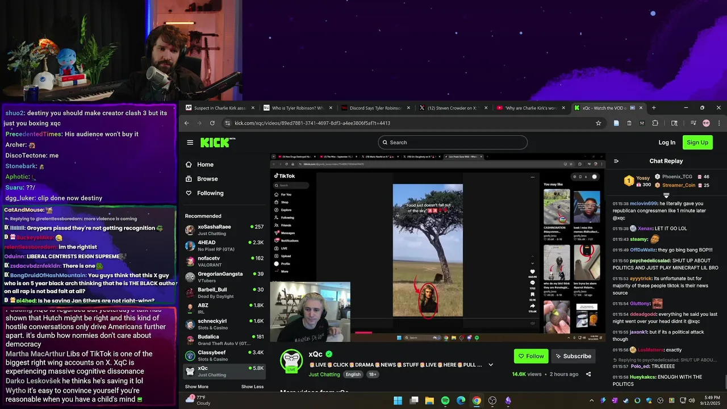The width and height of the screenshot is (727, 409).
Task: Click xQc channel avatar with LIVE badge
Action: 291,361
